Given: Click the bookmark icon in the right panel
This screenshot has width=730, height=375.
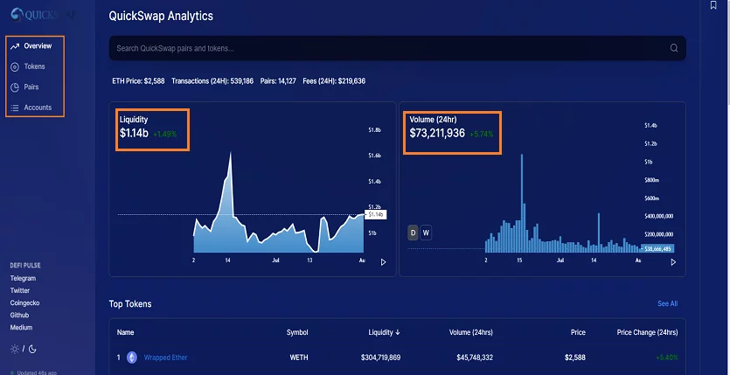Looking at the screenshot, I should point(713,6).
